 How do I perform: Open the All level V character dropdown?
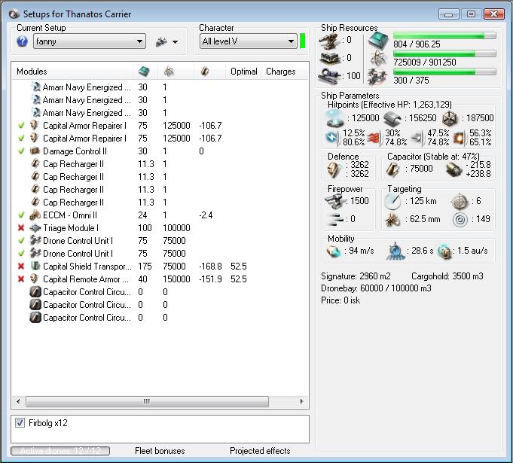[x=249, y=41]
